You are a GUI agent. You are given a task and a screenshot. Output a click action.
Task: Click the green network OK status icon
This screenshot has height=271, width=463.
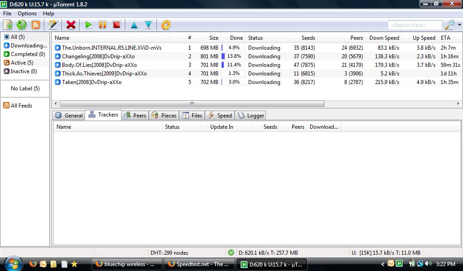(x=231, y=252)
